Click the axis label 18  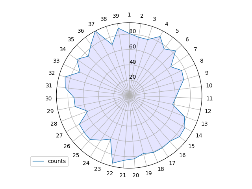(161, 169)
